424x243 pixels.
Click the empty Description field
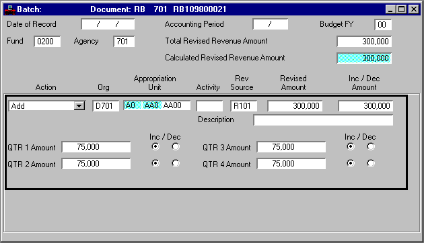(x=323, y=120)
